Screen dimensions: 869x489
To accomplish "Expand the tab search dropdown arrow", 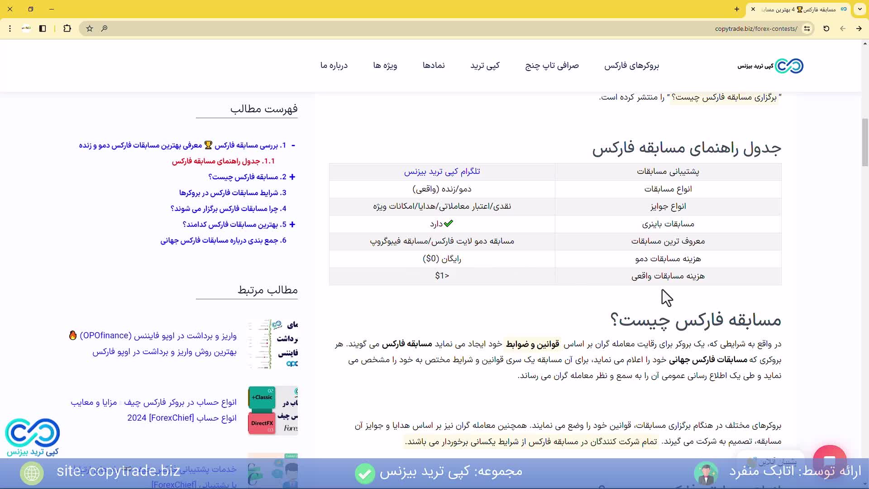I will coord(859,9).
